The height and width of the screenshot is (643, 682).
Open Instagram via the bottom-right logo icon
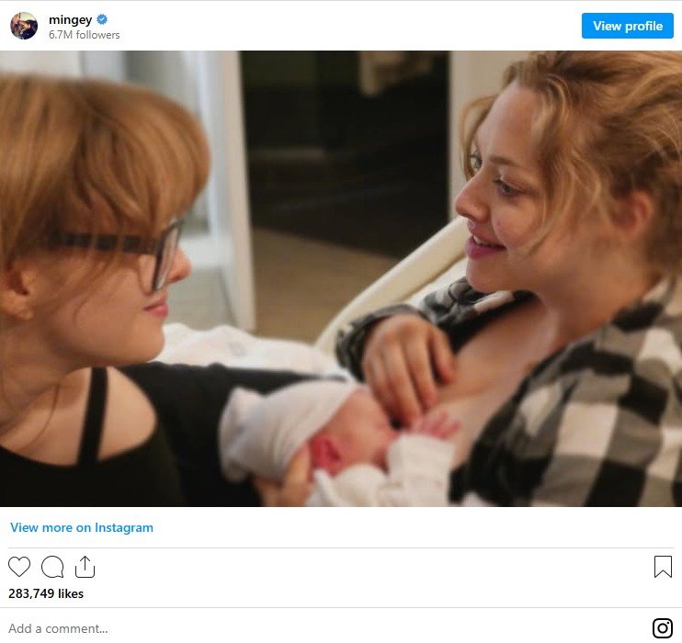(x=663, y=628)
